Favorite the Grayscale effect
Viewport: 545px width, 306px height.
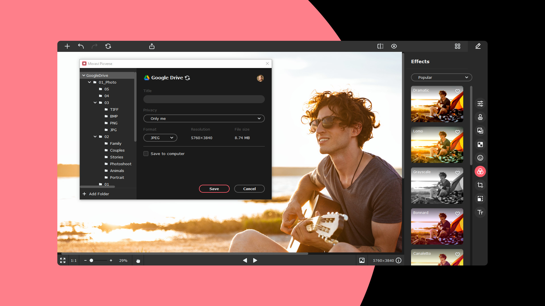tap(457, 173)
